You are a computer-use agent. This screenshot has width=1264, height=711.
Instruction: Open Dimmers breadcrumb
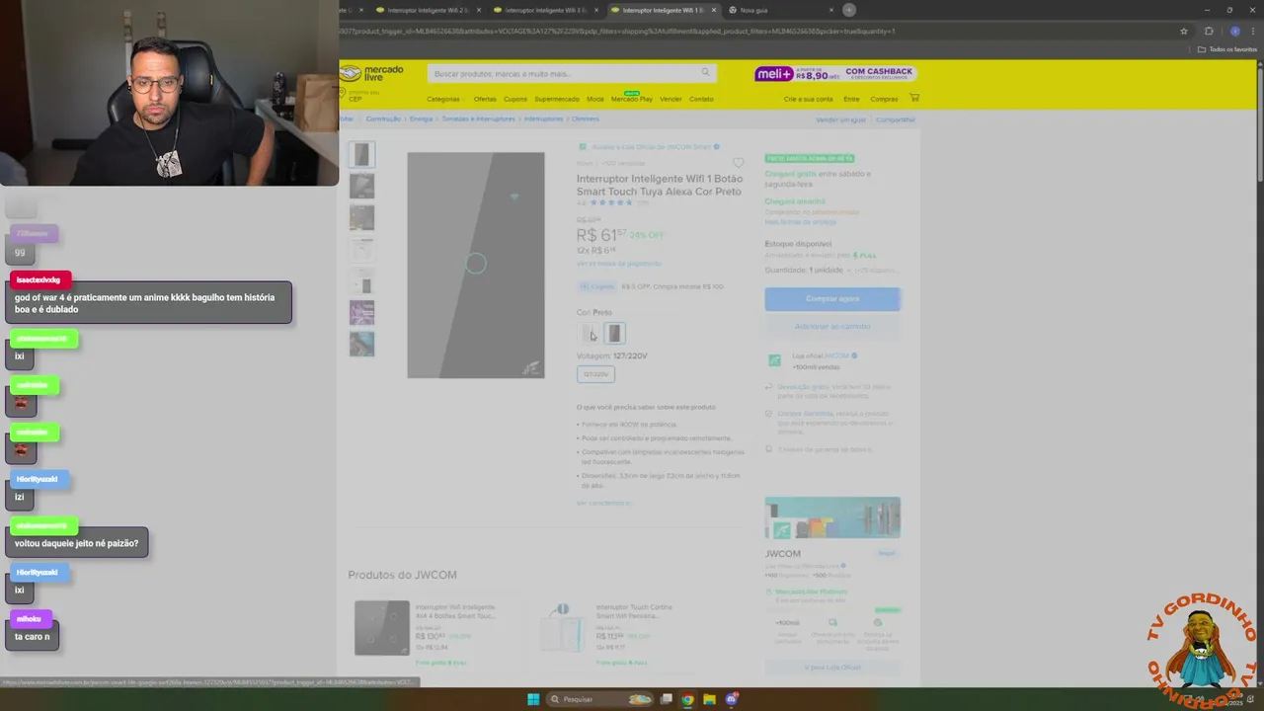(586, 118)
